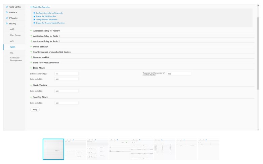Click flag icon beside Enable the WIDS function
This screenshot has height=164, width=263.
pos(34,16)
